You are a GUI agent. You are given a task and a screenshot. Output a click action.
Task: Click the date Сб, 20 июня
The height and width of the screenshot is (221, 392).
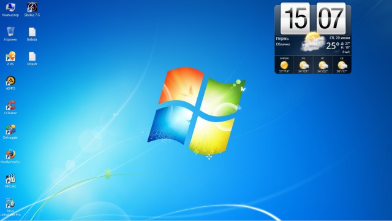tap(340, 38)
